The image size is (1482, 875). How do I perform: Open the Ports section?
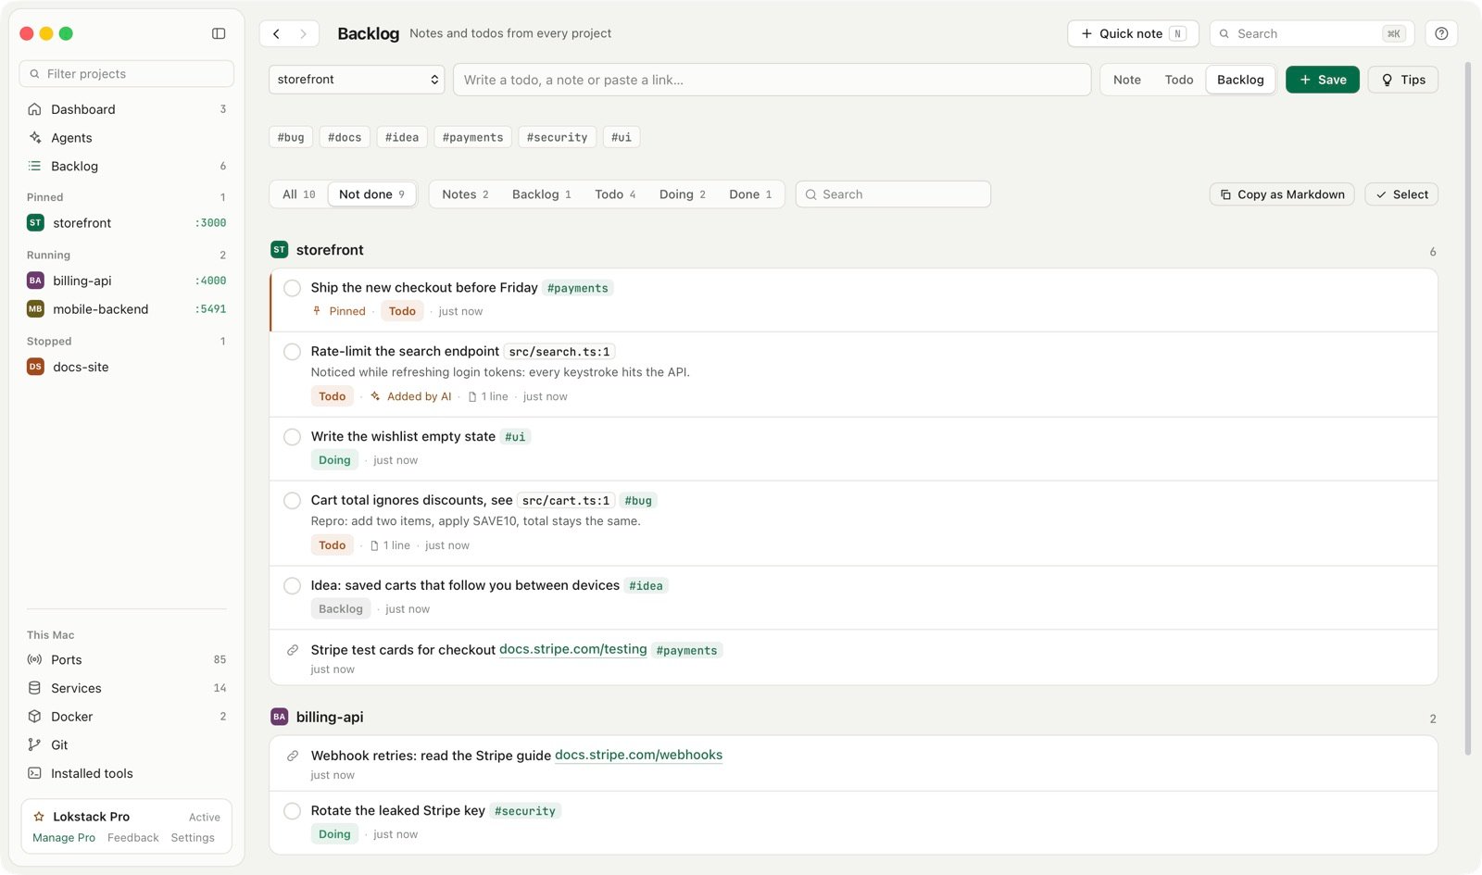pyautogui.click(x=126, y=660)
